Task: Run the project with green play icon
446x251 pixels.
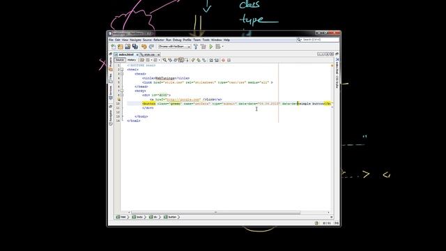Action: click(x=210, y=47)
